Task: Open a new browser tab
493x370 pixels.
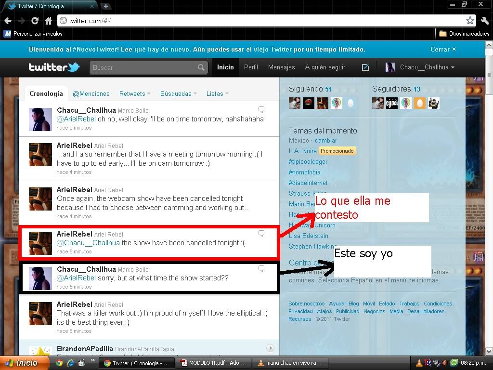Action: (106, 6)
